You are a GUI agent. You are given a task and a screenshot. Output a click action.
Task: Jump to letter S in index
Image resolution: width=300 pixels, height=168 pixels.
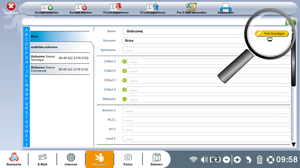[26, 113]
